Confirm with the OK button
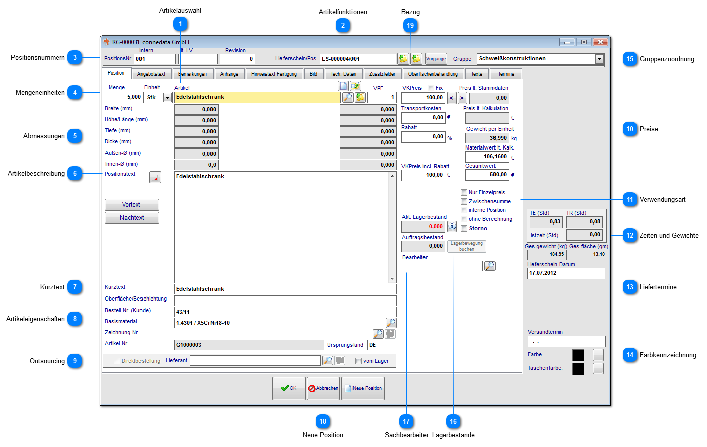Screen dimensions: 707x447 tap(289, 388)
